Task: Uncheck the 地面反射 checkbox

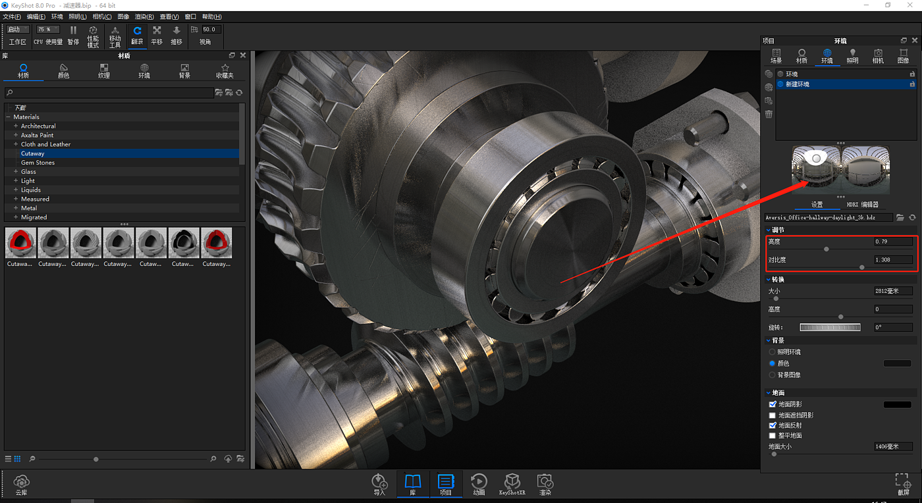Action: tap(773, 425)
